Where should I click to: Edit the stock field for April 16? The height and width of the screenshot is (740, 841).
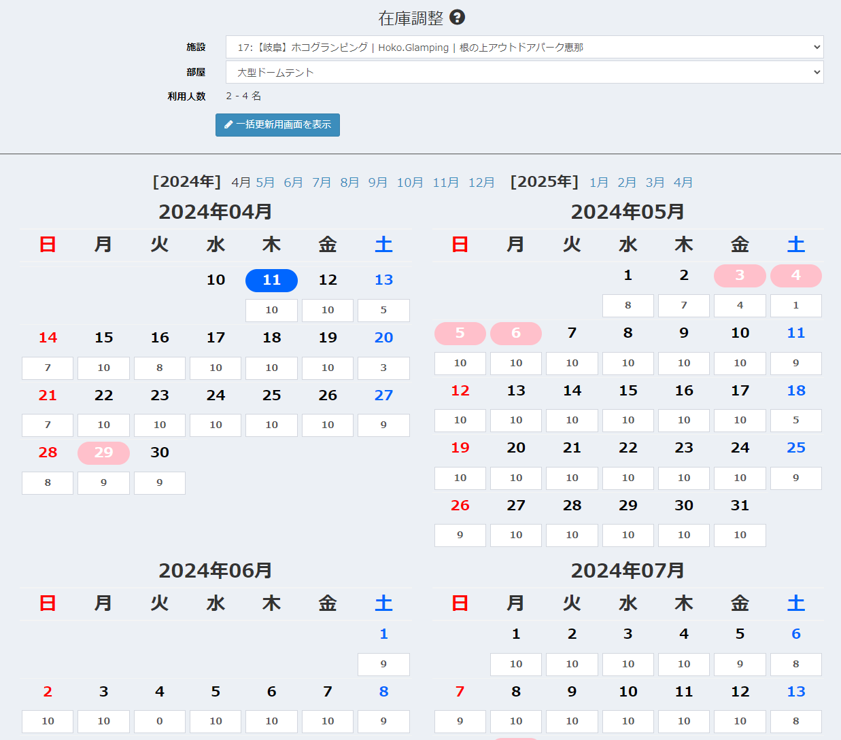click(160, 368)
